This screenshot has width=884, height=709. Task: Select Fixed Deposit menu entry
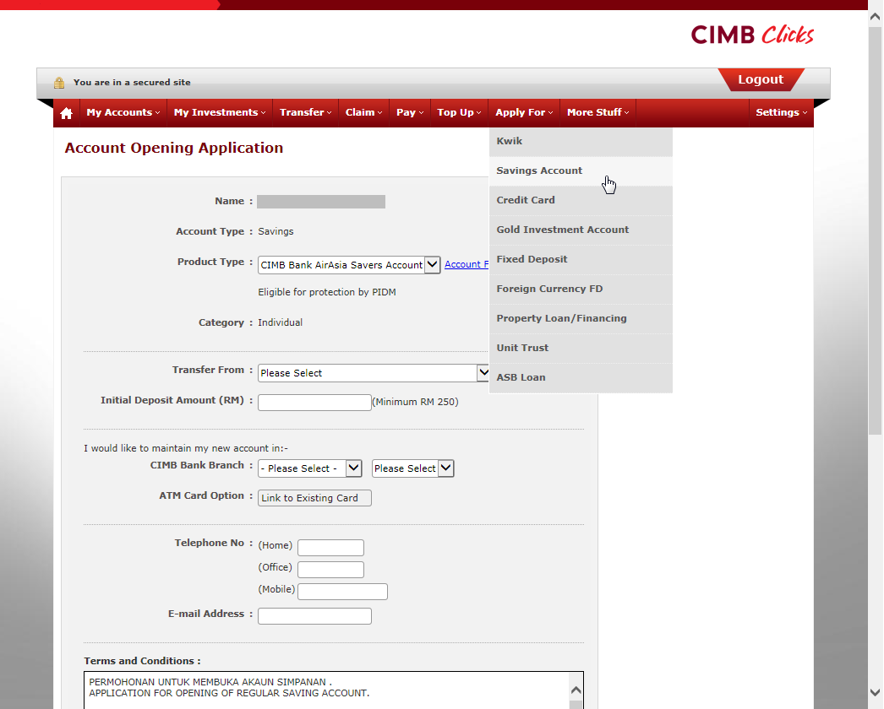581,260
